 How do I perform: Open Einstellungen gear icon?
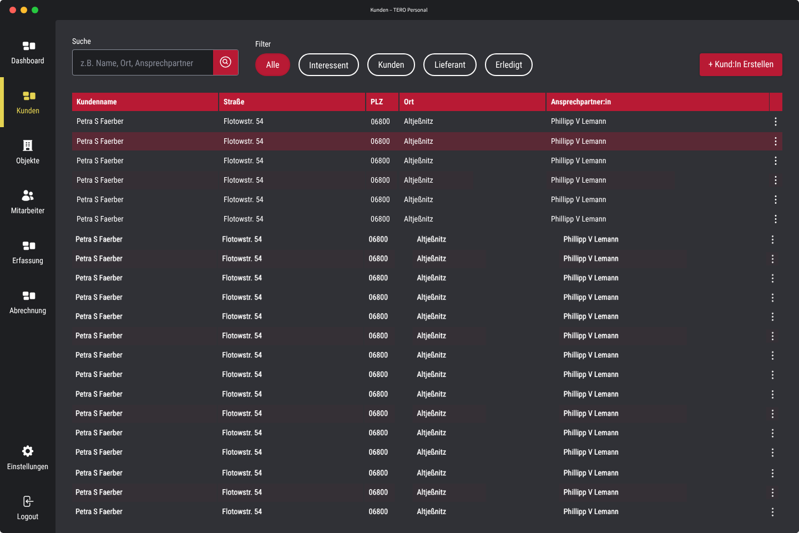click(28, 451)
